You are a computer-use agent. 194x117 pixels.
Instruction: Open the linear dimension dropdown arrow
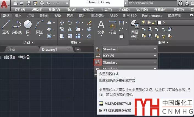(126, 23)
